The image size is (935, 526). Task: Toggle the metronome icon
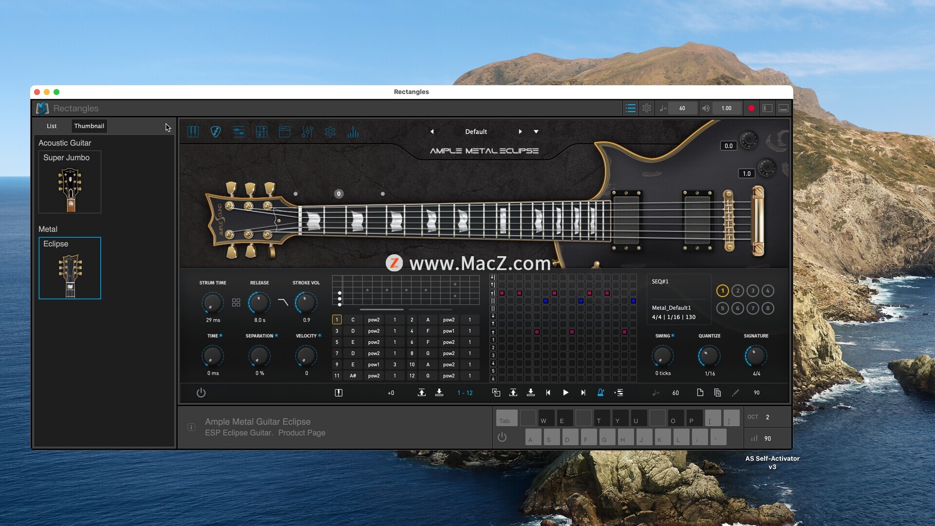601,393
